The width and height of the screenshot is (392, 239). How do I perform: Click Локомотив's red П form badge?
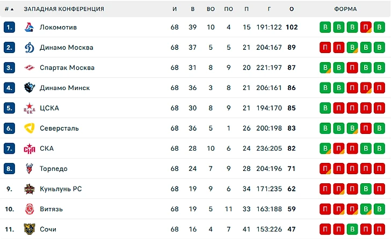coord(366,27)
